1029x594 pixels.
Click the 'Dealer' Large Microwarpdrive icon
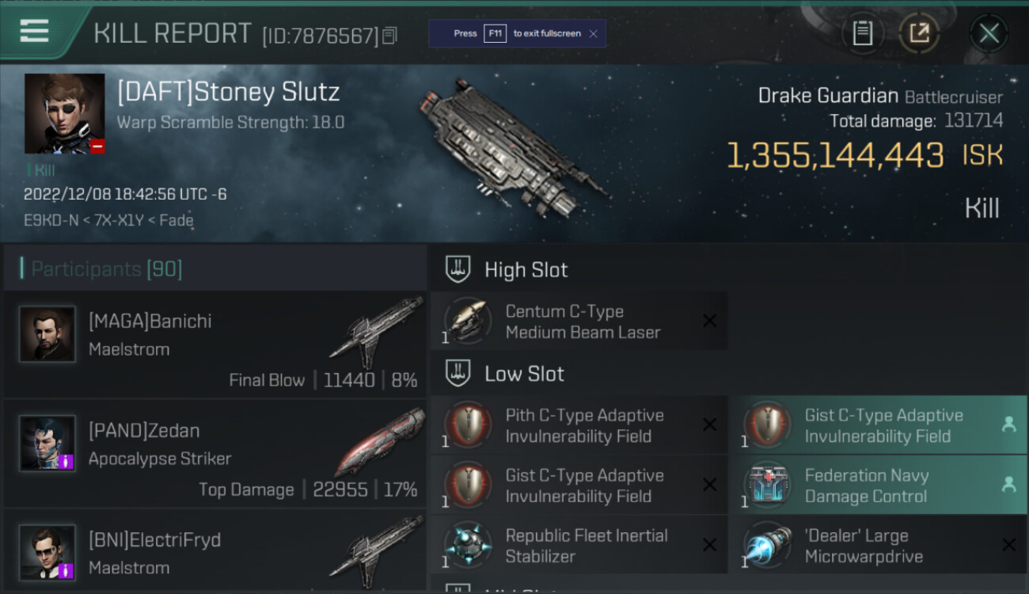coord(767,546)
